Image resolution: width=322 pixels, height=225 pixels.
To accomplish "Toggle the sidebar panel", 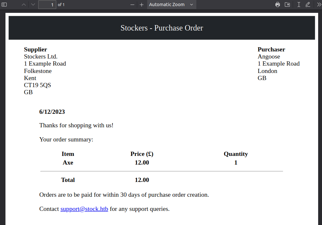I will [x=4, y=4].
